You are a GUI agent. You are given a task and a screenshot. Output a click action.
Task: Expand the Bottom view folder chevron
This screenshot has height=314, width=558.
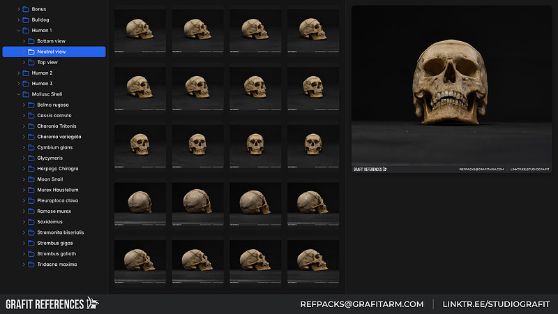(x=24, y=41)
